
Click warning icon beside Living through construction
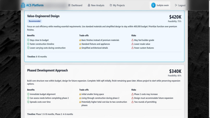[80, 98]
